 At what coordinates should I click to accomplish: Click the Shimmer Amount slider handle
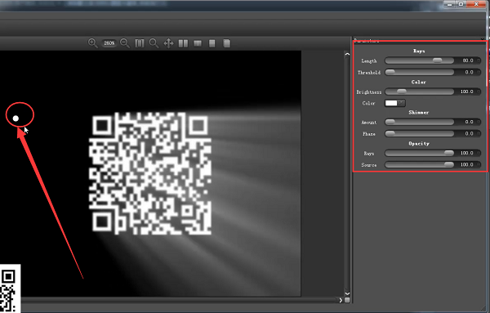pyautogui.click(x=390, y=122)
